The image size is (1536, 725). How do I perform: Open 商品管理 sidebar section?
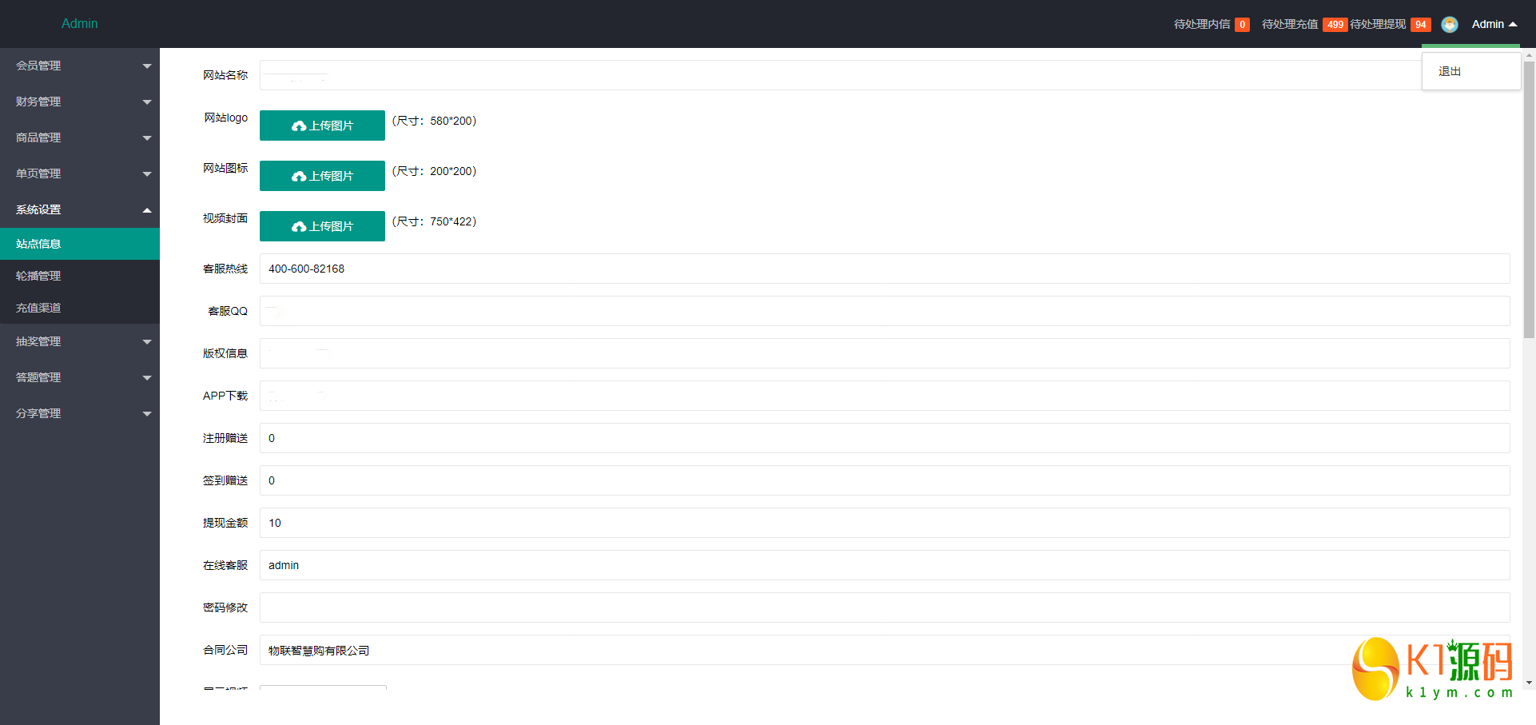tap(80, 137)
